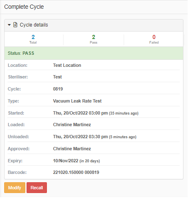Click the Steriliser value Test
Screen dimensions: 188x198
[x=57, y=77]
